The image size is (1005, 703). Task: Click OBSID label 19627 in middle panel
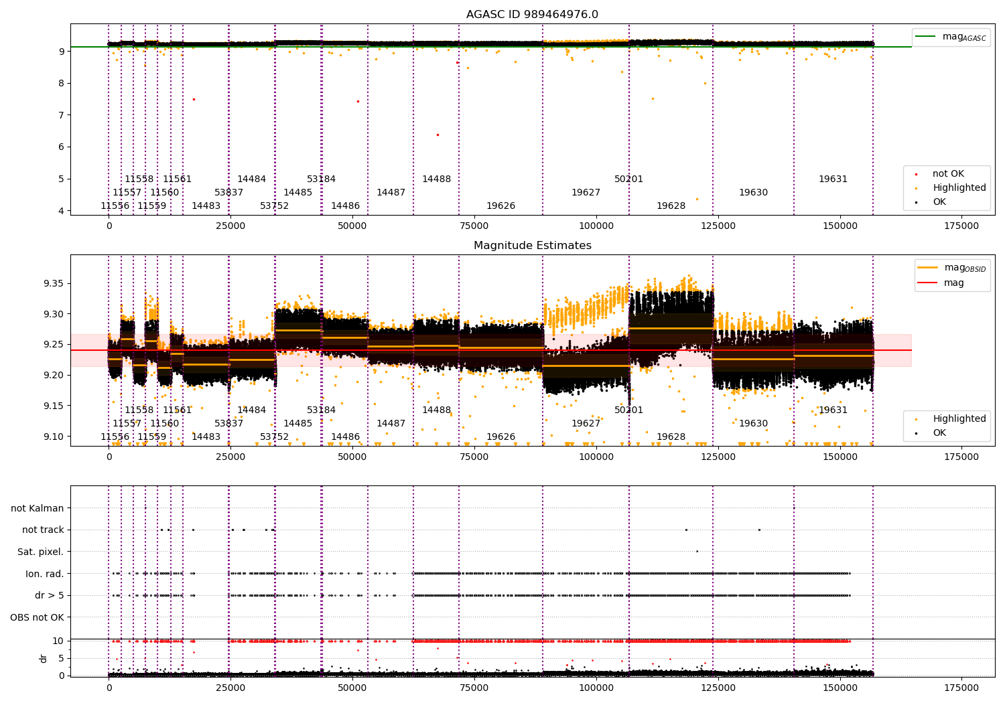[586, 424]
